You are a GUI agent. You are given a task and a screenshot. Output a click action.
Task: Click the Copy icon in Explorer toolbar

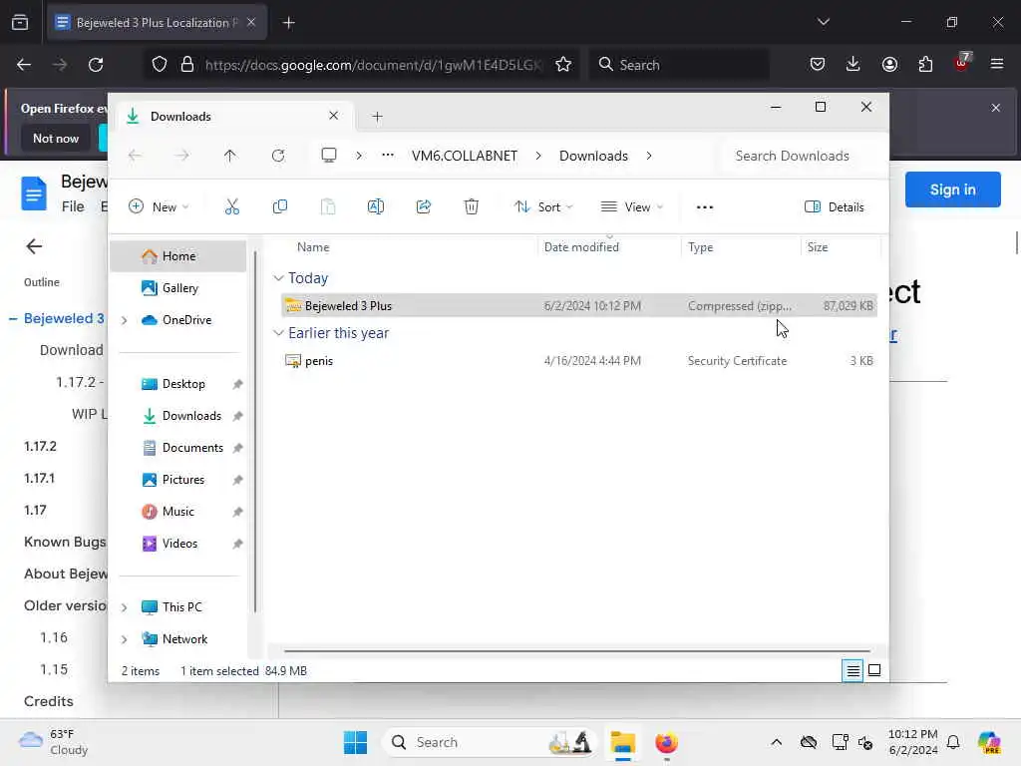click(280, 207)
